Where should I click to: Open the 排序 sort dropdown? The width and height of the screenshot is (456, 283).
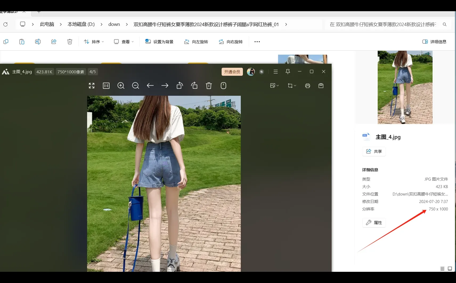point(93,42)
